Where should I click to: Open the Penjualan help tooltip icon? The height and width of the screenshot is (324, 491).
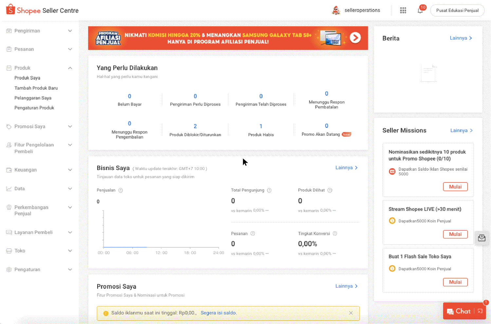click(x=120, y=190)
